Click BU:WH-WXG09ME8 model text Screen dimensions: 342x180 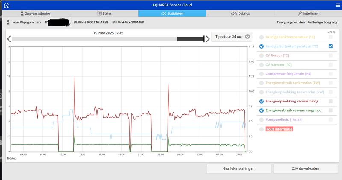(x=128, y=22)
